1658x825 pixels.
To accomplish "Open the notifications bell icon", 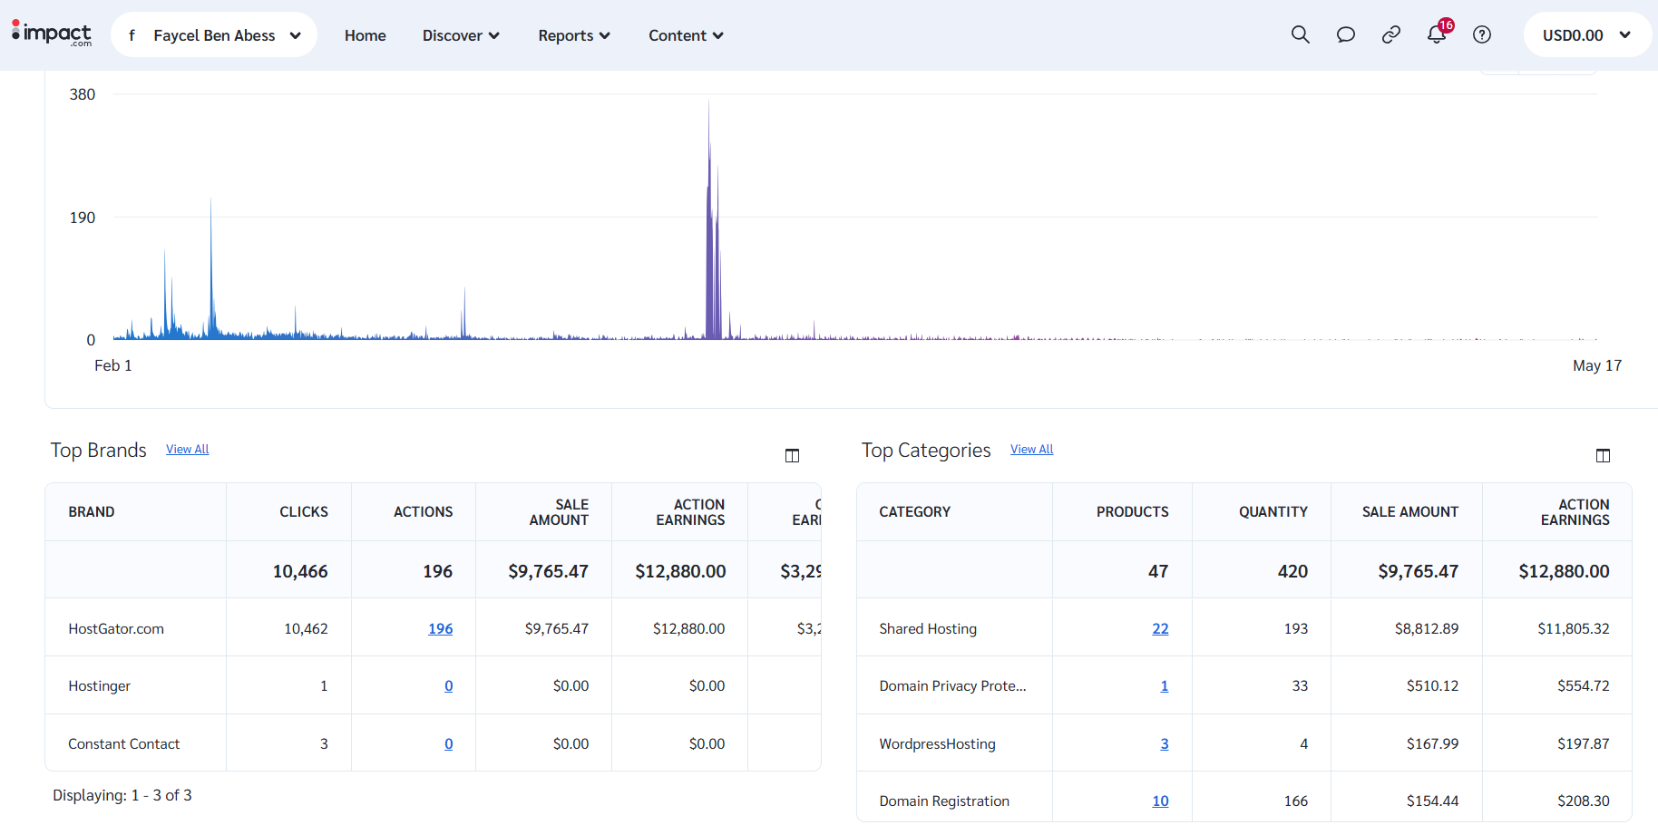I will (1437, 34).
